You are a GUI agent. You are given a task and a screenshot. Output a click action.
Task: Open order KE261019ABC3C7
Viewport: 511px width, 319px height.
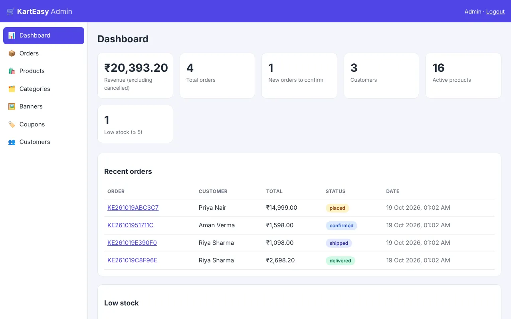[133, 208]
